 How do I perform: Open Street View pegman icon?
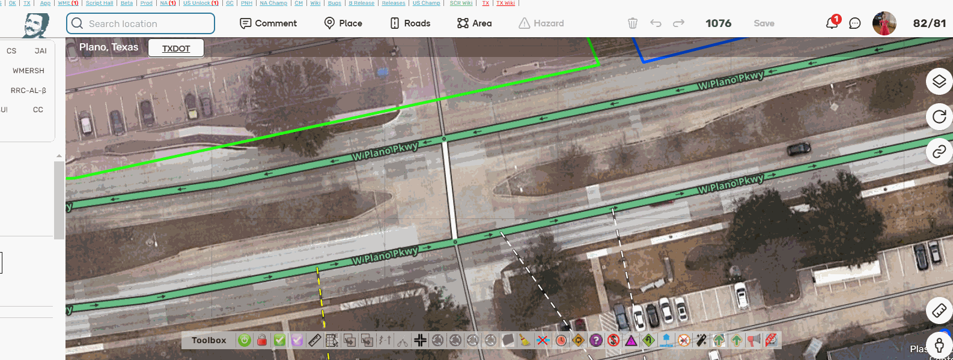click(x=939, y=346)
